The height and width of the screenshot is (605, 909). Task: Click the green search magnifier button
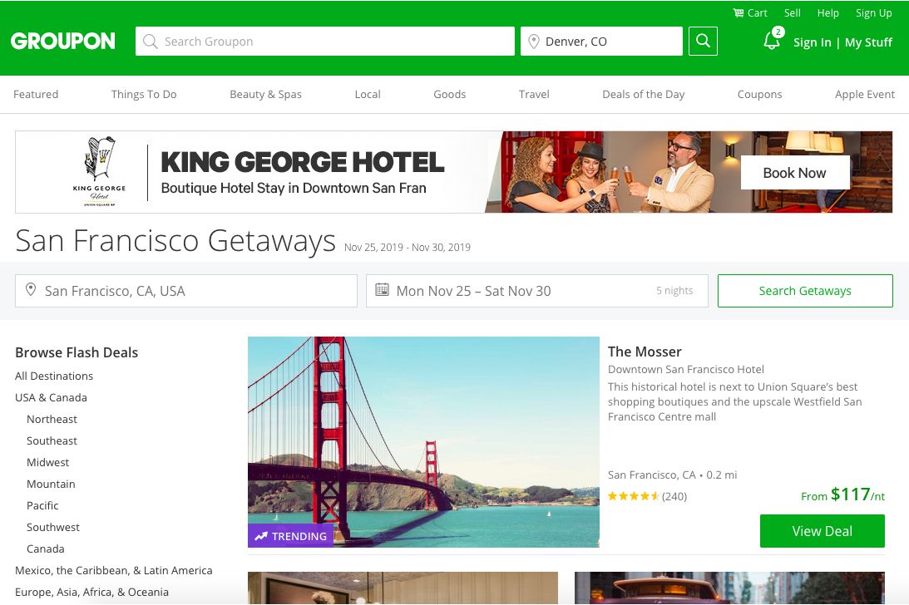[x=703, y=42]
